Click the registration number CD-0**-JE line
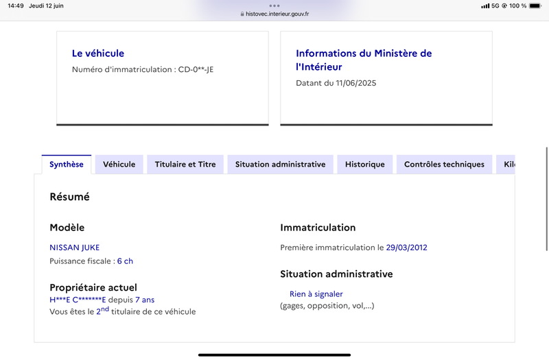Screen dimensions: 549x360 (x=143, y=70)
